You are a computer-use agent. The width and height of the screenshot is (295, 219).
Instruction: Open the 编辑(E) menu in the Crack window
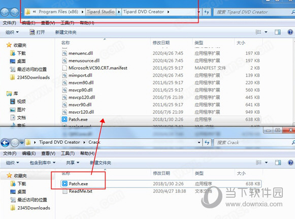click(29, 153)
